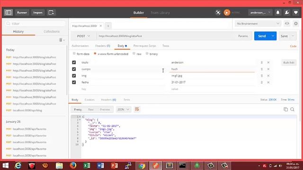Open manage environments gear icon

click(x=296, y=24)
